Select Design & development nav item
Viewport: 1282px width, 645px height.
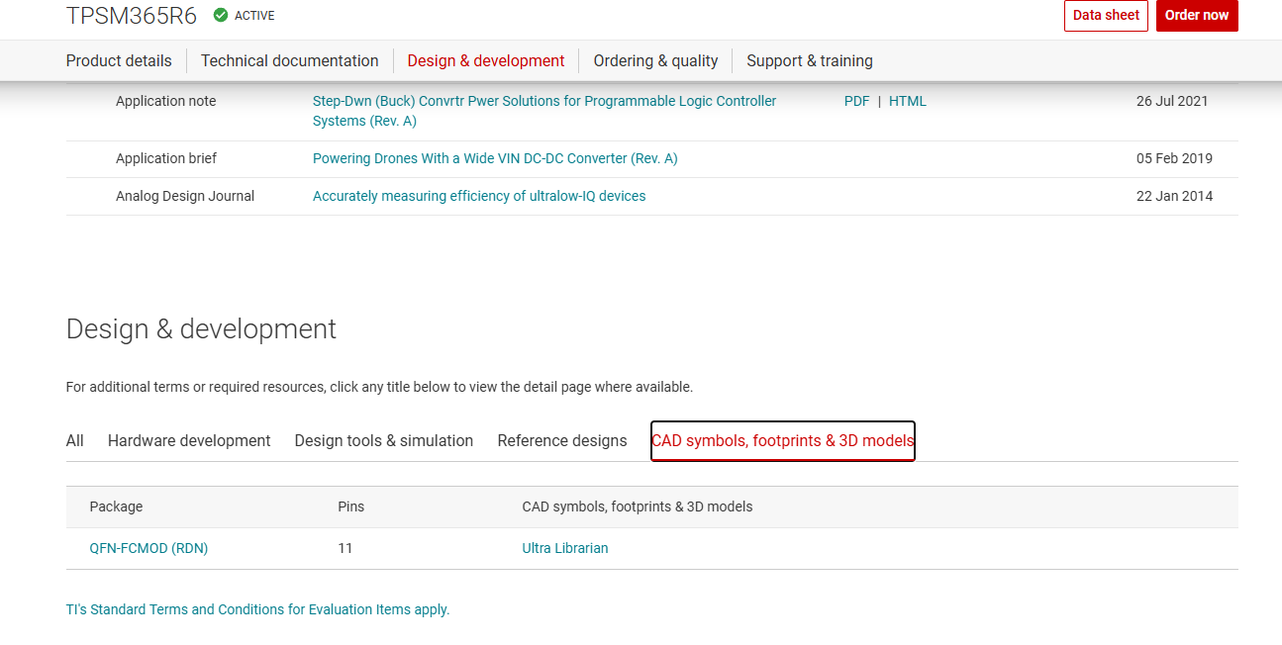click(x=486, y=60)
